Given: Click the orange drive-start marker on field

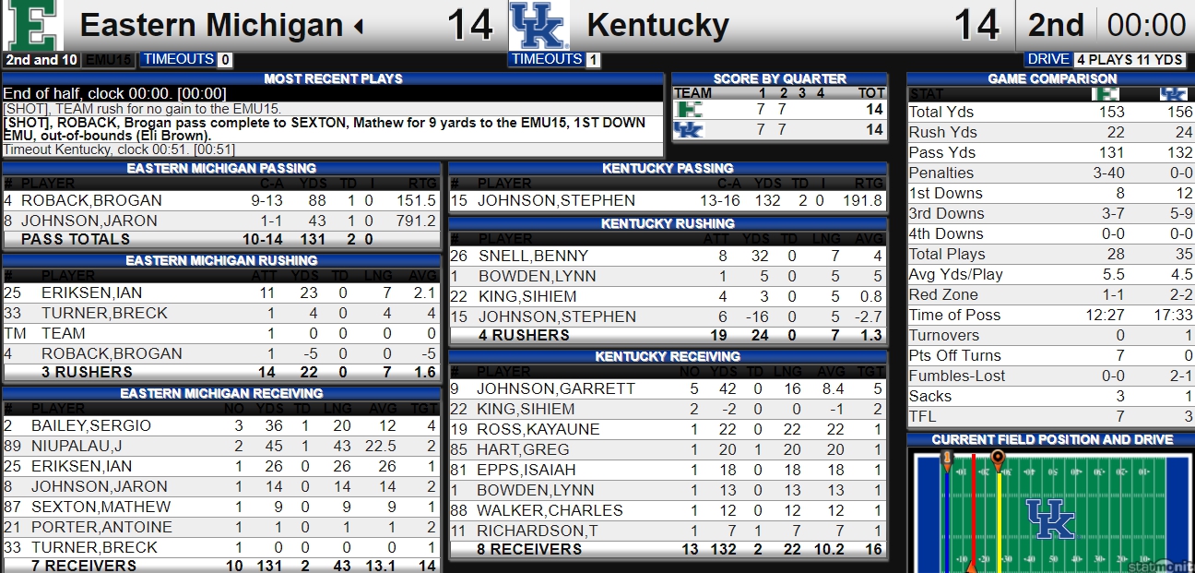Looking at the screenshot, I should tap(997, 458).
